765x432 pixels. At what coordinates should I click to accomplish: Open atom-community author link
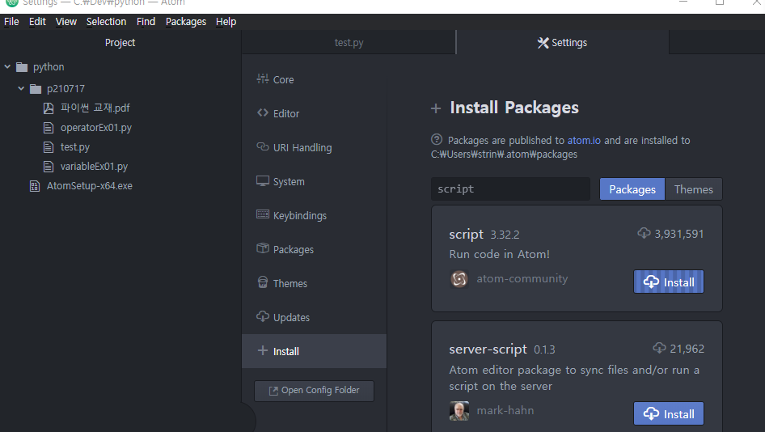(522, 279)
